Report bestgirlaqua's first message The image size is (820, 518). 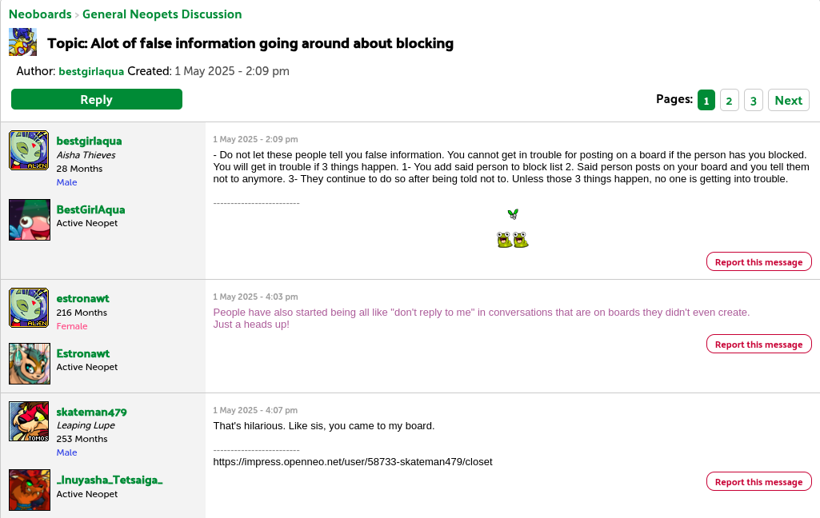pyautogui.click(x=759, y=262)
